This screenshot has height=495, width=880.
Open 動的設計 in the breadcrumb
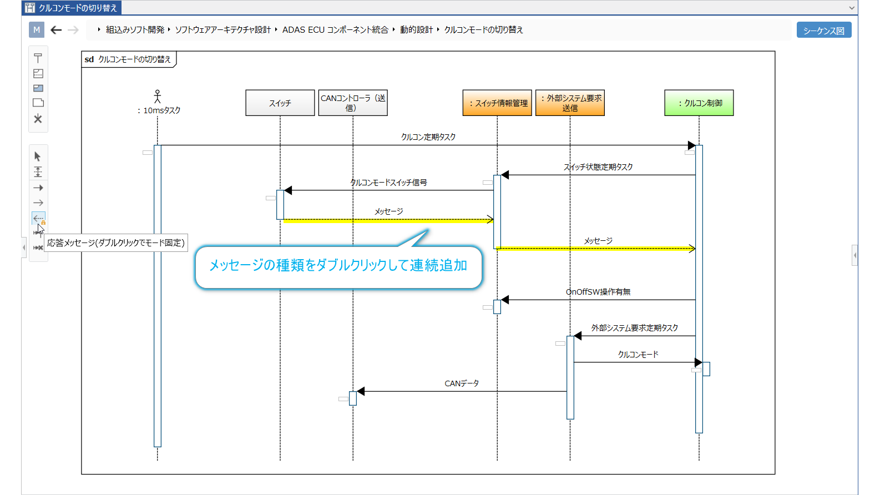[x=416, y=30]
